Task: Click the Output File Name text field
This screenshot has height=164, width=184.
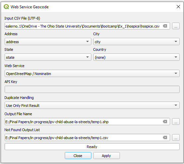Action: (x=84, y=122)
